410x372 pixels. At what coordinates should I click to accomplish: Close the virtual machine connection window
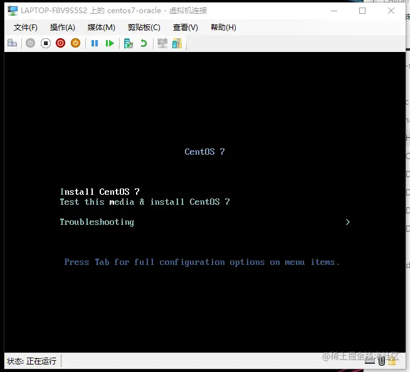(391, 11)
